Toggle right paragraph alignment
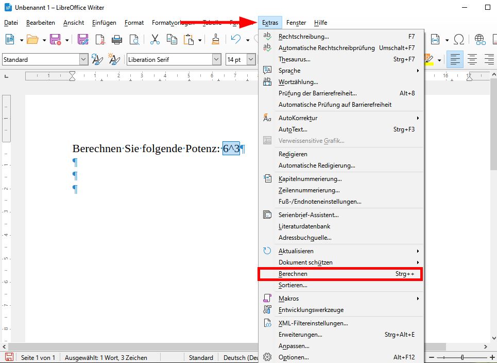Screen dimensions: 497x363 (489, 58)
